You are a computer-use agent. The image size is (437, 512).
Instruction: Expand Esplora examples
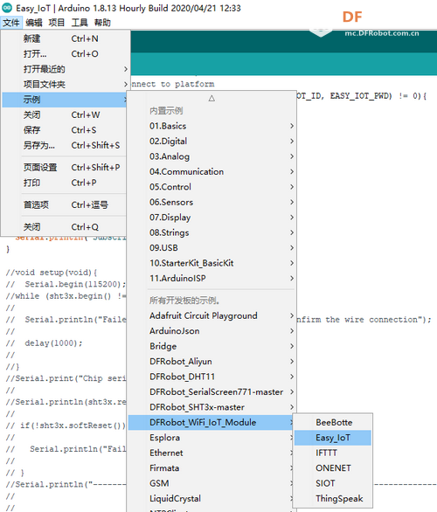[212, 438]
